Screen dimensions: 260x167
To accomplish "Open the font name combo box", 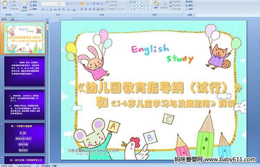I will pos(49,3).
